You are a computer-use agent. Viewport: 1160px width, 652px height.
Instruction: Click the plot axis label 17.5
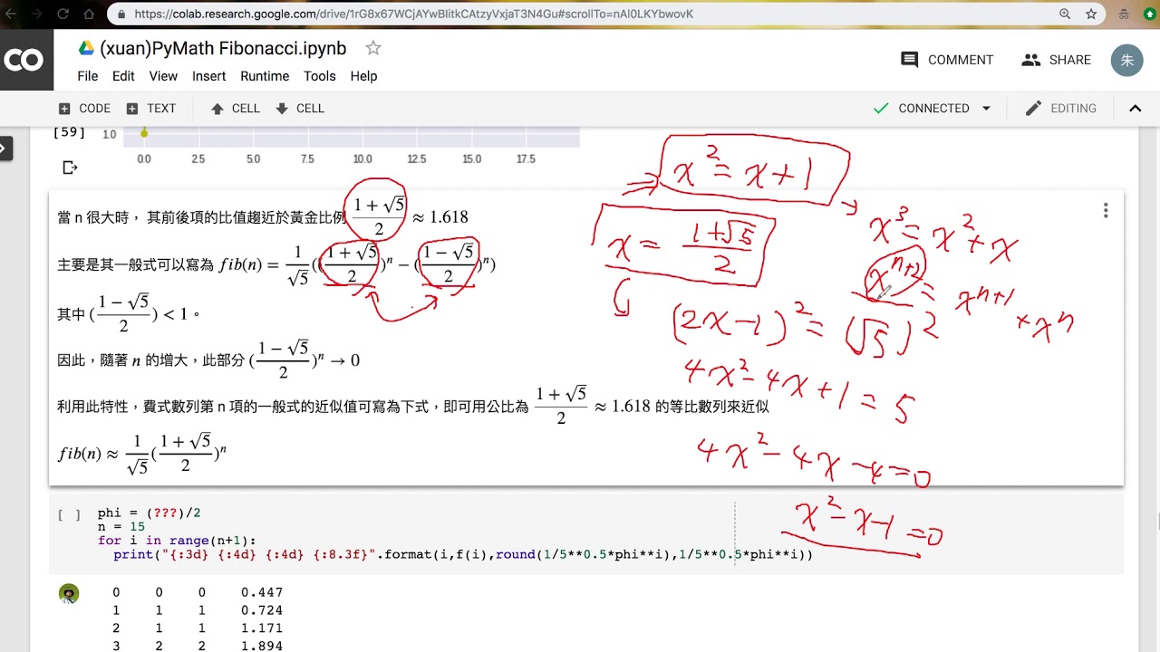(526, 159)
